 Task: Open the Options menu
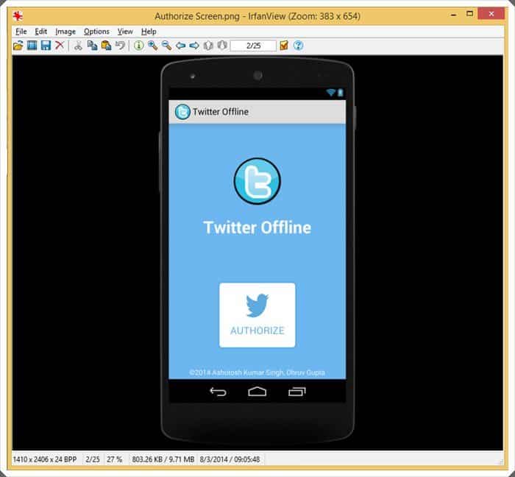96,32
